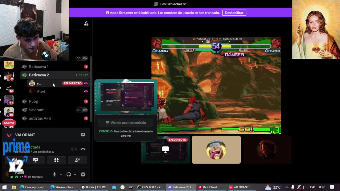Screen dimensions: 340x191
Task: Open the weather widget showing 22°C
Action: [273, 187]
